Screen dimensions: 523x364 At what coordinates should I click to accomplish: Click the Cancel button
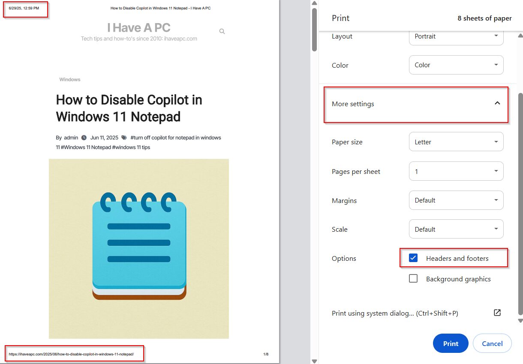[x=492, y=343]
